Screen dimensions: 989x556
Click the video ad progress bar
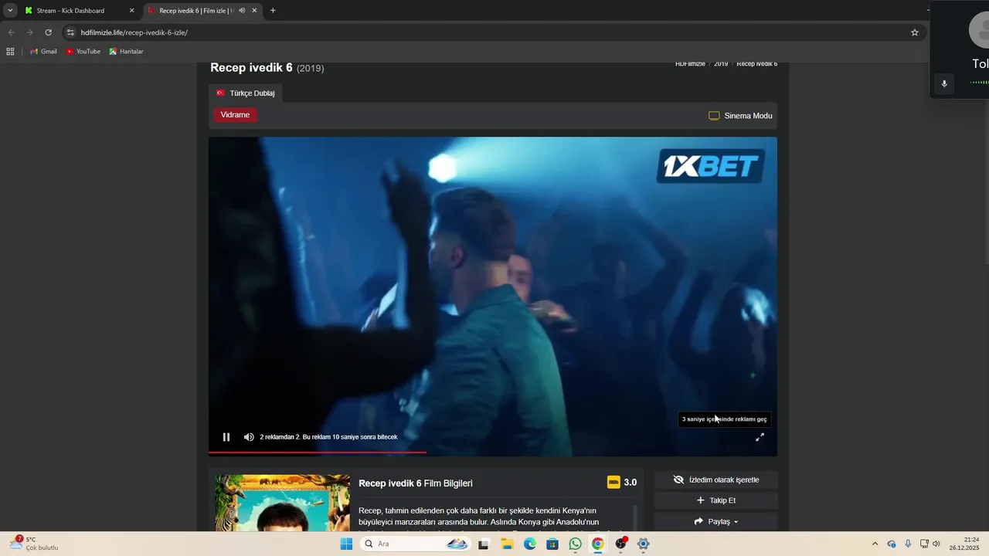[492, 452]
